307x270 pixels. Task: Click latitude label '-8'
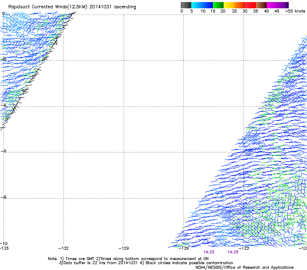pos(3,197)
